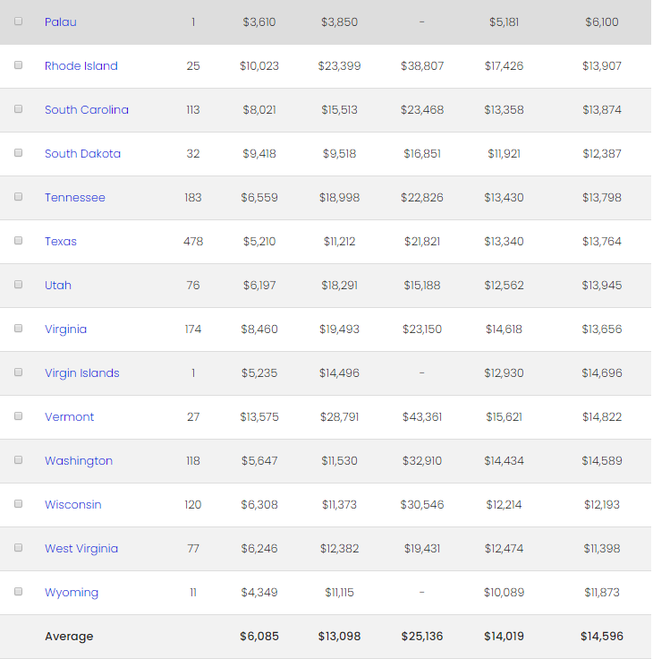Mark the Utah row checkbox

click(x=18, y=285)
